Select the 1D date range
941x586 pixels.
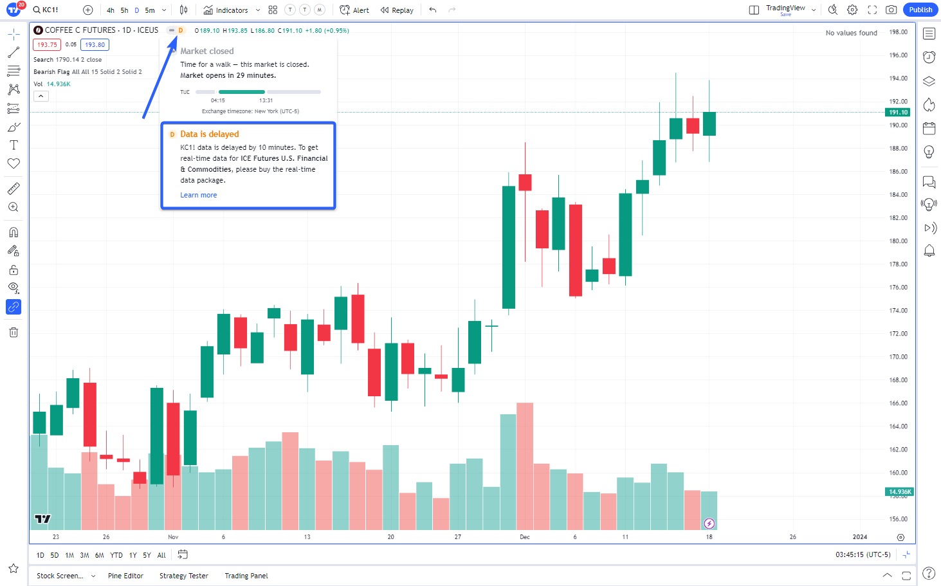click(x=41, y=555)
